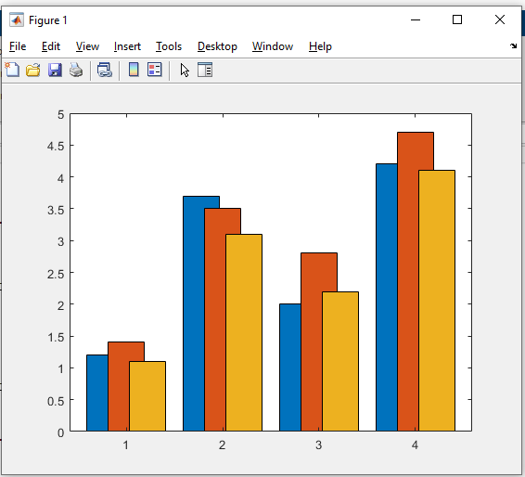Image resolution: width=525 pixels, height=477 pixels.
Task: Open a file with the folder icon
Action: tap(33, 71)
